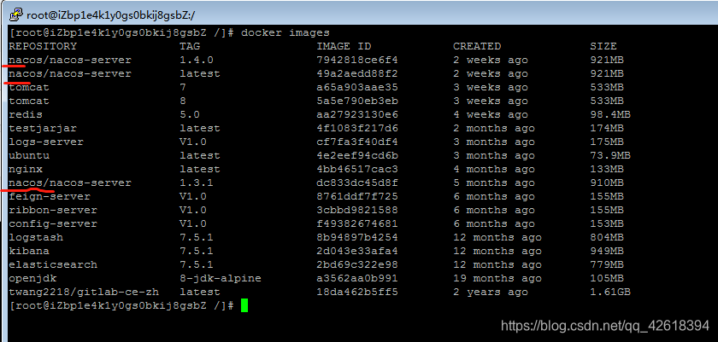The width and height of the screenshot is (718, 342).
Task: Click the 153MB size value
Action: pos(607,224)
